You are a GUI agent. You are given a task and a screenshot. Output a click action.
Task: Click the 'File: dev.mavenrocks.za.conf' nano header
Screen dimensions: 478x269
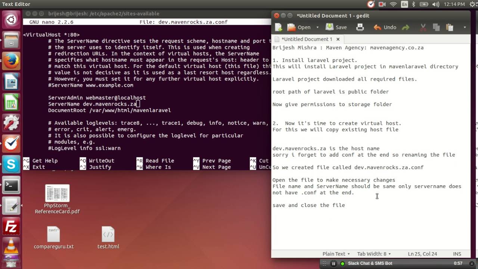click(x=183, y=22)
